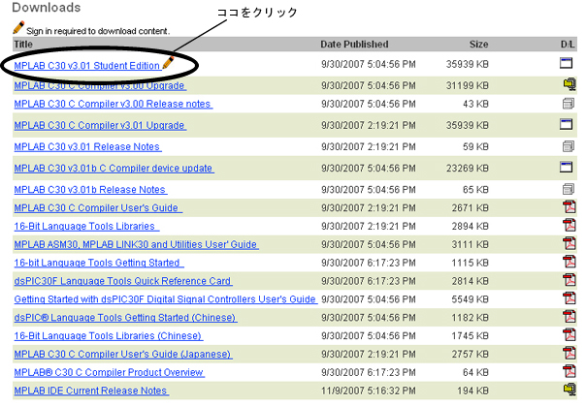Select the 31199 KB size value
The width and height of the screenshot is (586, 406).
pyautogui.click(x=468, y=86)
